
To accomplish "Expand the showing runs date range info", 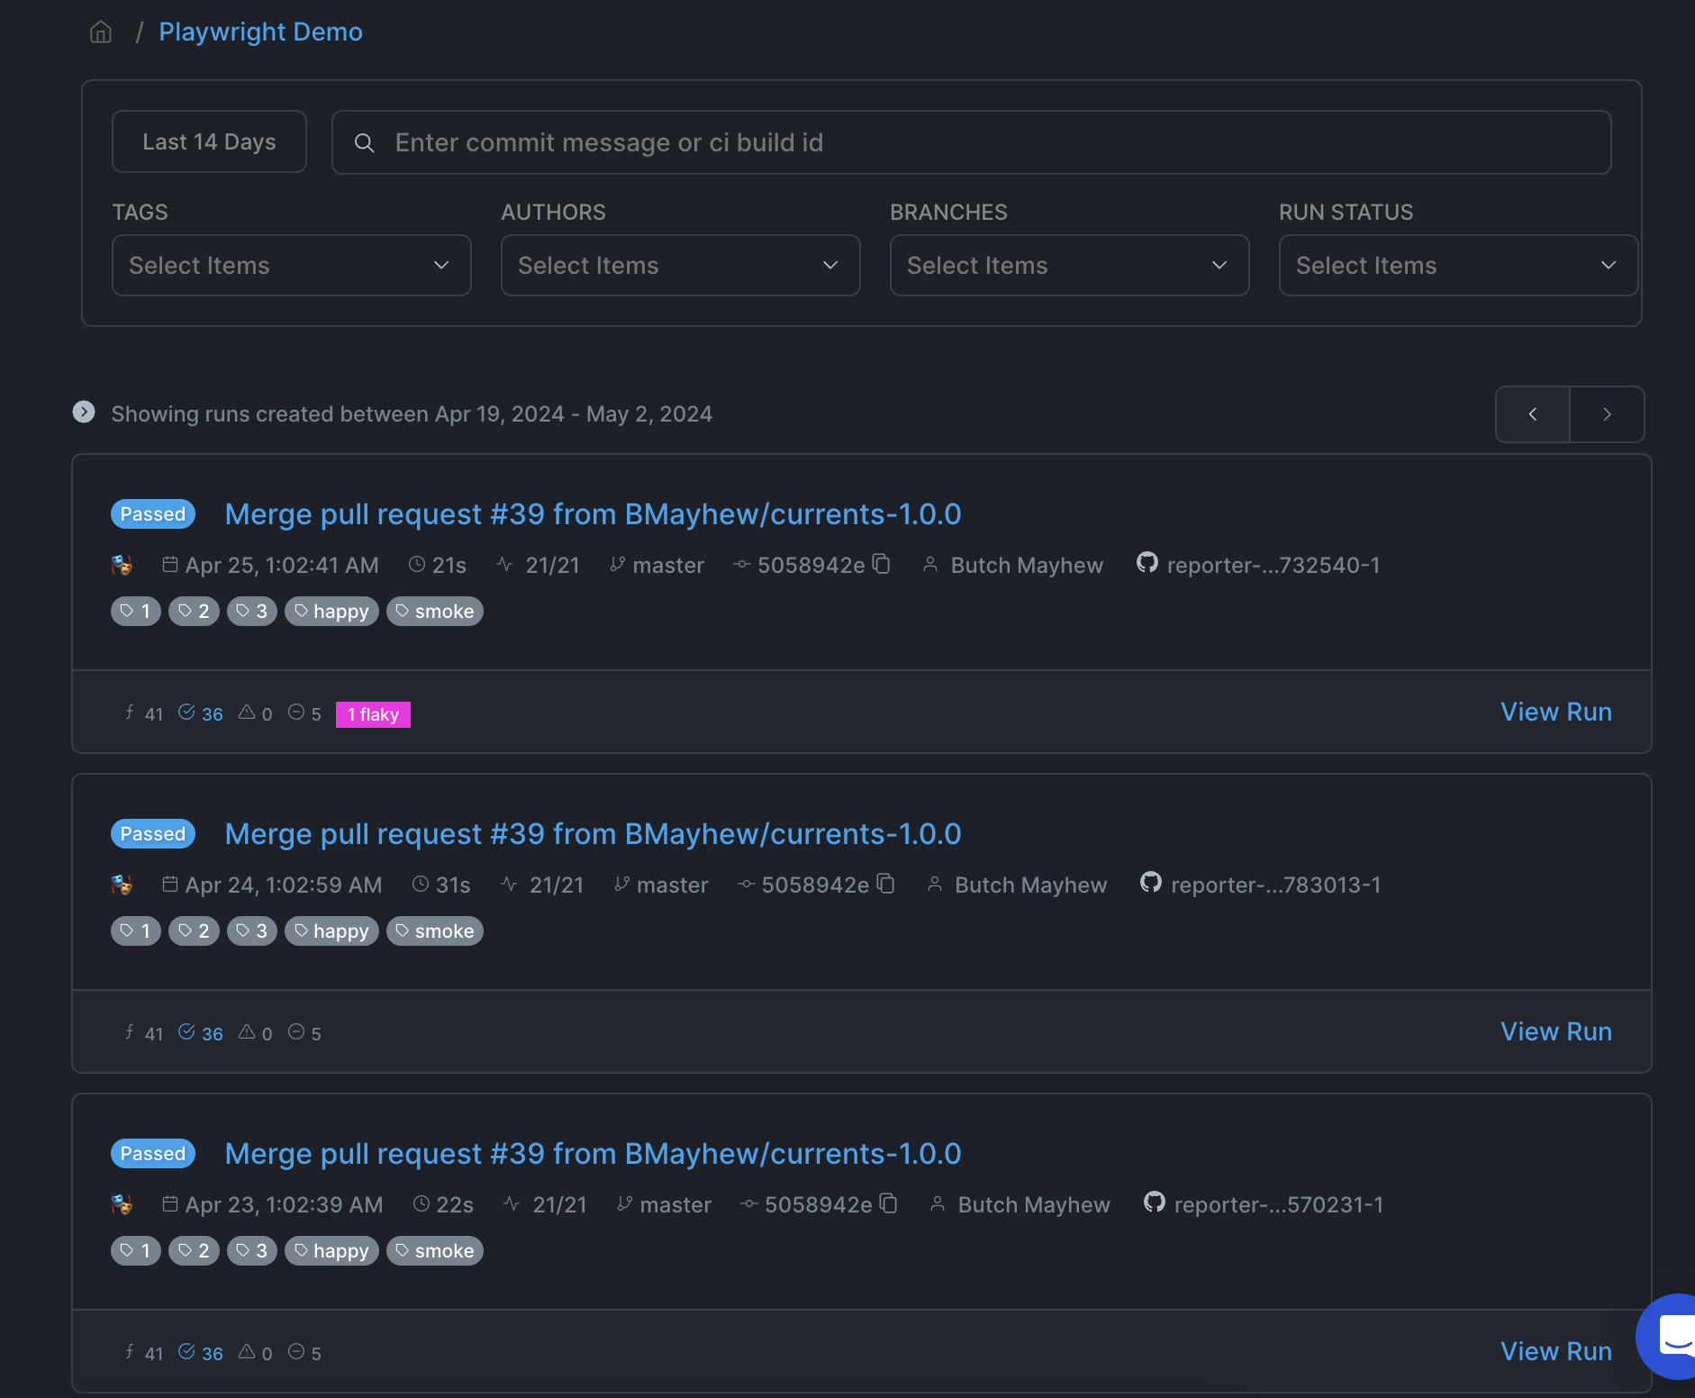I will click(x=84, y=413).
